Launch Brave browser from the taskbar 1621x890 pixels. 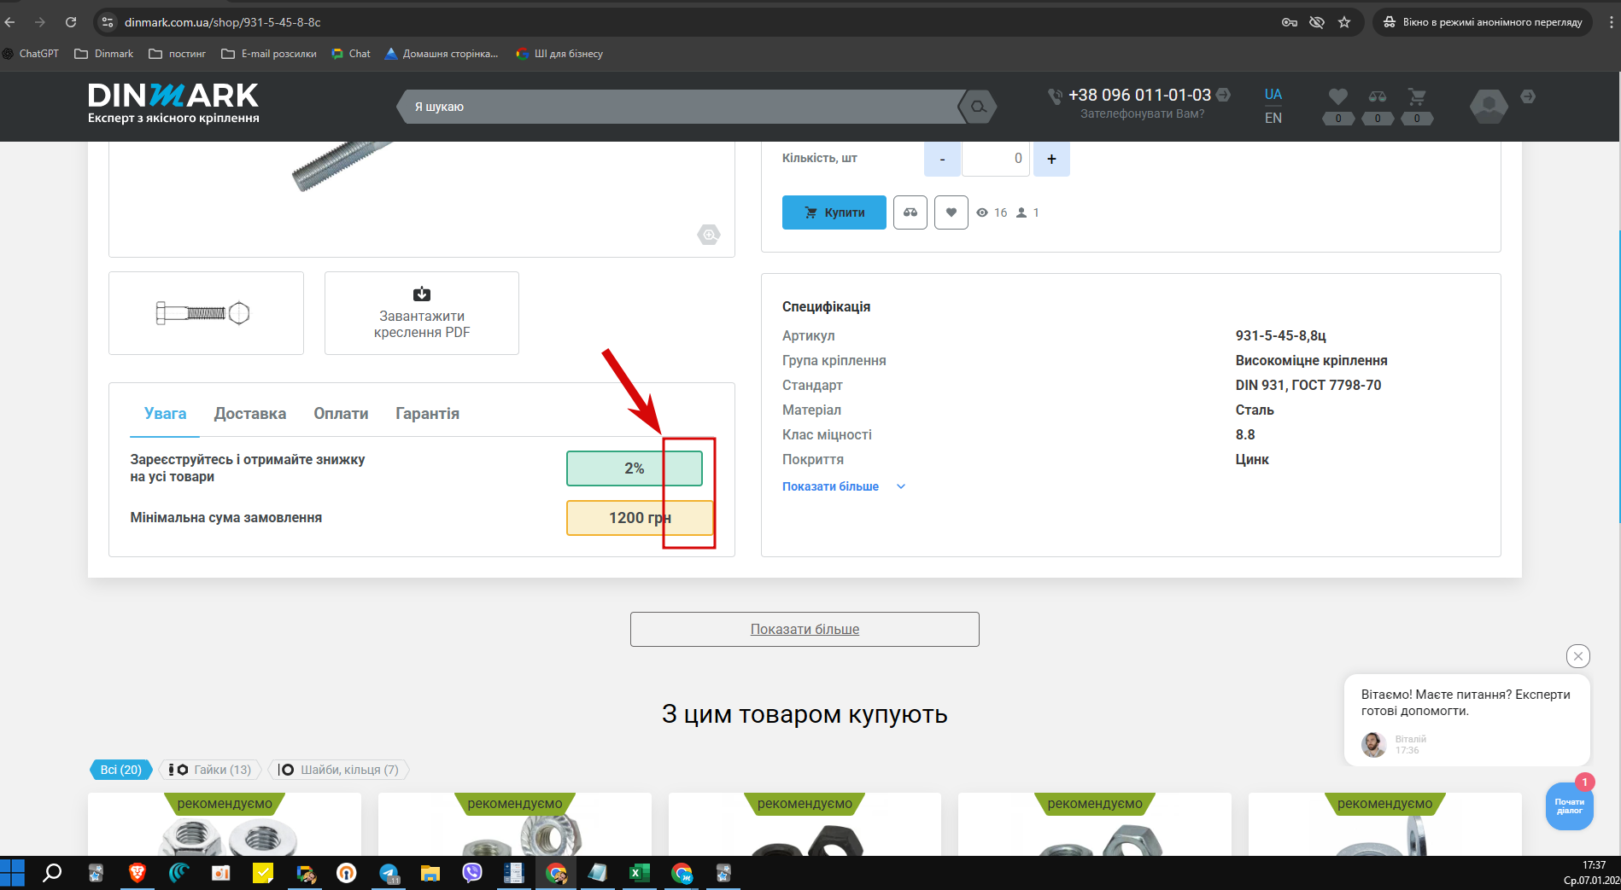click(137, 873)
